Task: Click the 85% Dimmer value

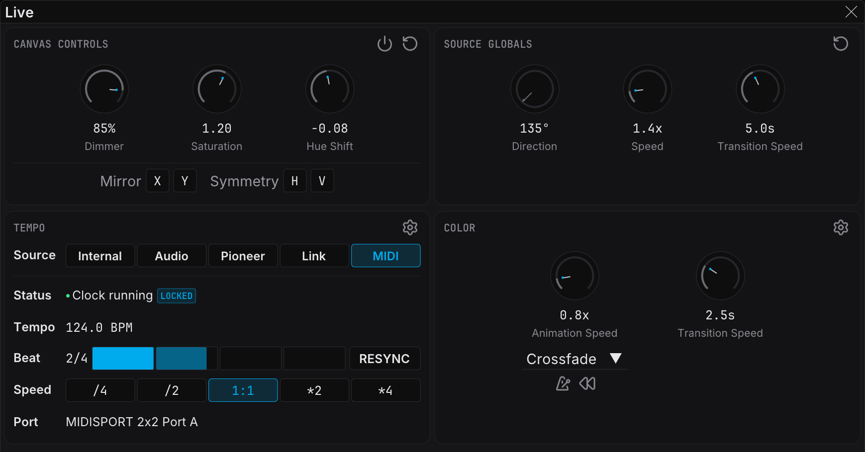Action: point(104,128)
